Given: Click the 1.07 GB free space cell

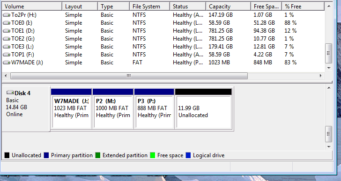Looking at the screenshot, I should pyautogui.click(x=263, y=15).
